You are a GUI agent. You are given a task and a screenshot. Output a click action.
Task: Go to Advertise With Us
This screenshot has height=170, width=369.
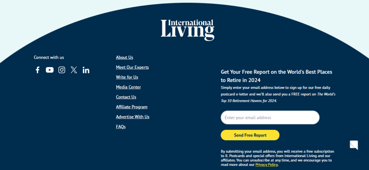pos(133,117)
